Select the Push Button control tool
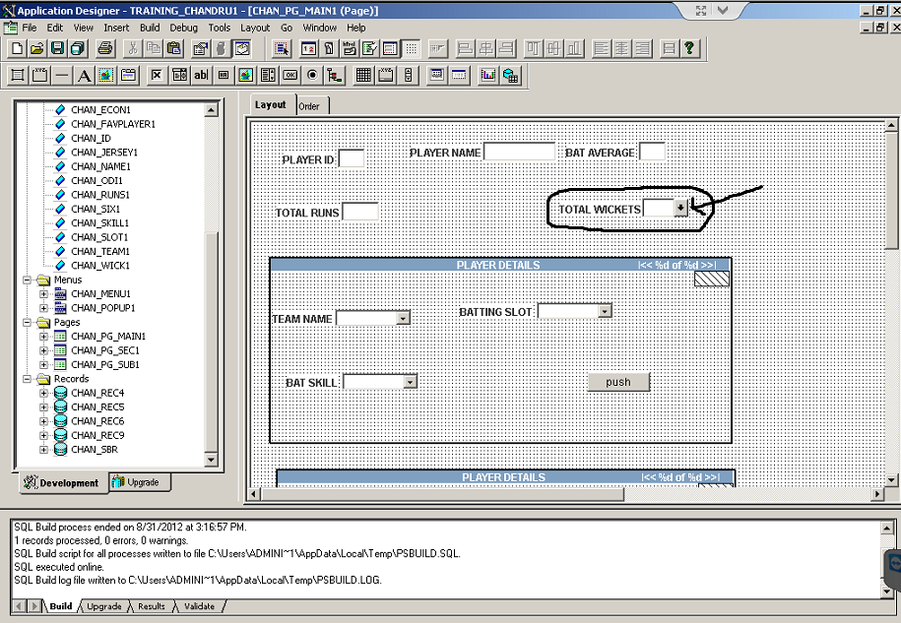 coord(290,75)
